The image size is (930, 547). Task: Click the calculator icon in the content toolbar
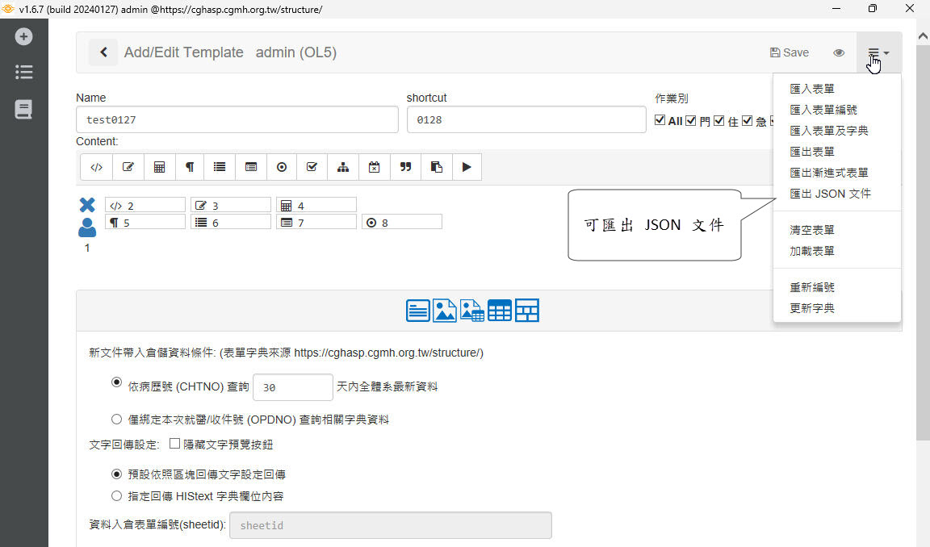[x=159, y=167]
